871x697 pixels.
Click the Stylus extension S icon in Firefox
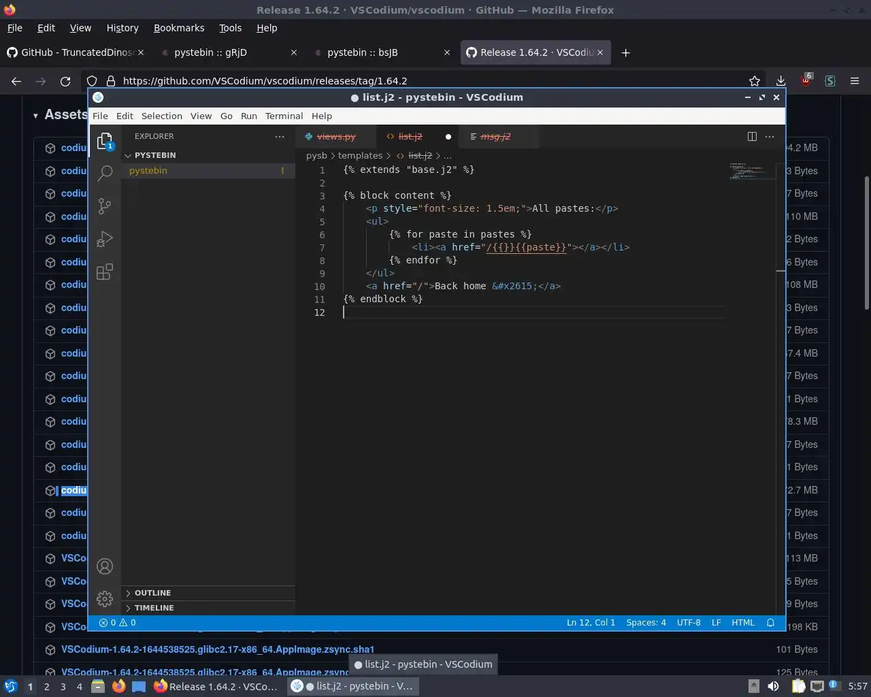(830, 81)
